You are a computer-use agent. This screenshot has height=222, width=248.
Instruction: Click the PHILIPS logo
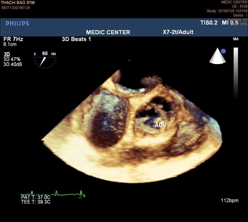(x=17, y=24)
